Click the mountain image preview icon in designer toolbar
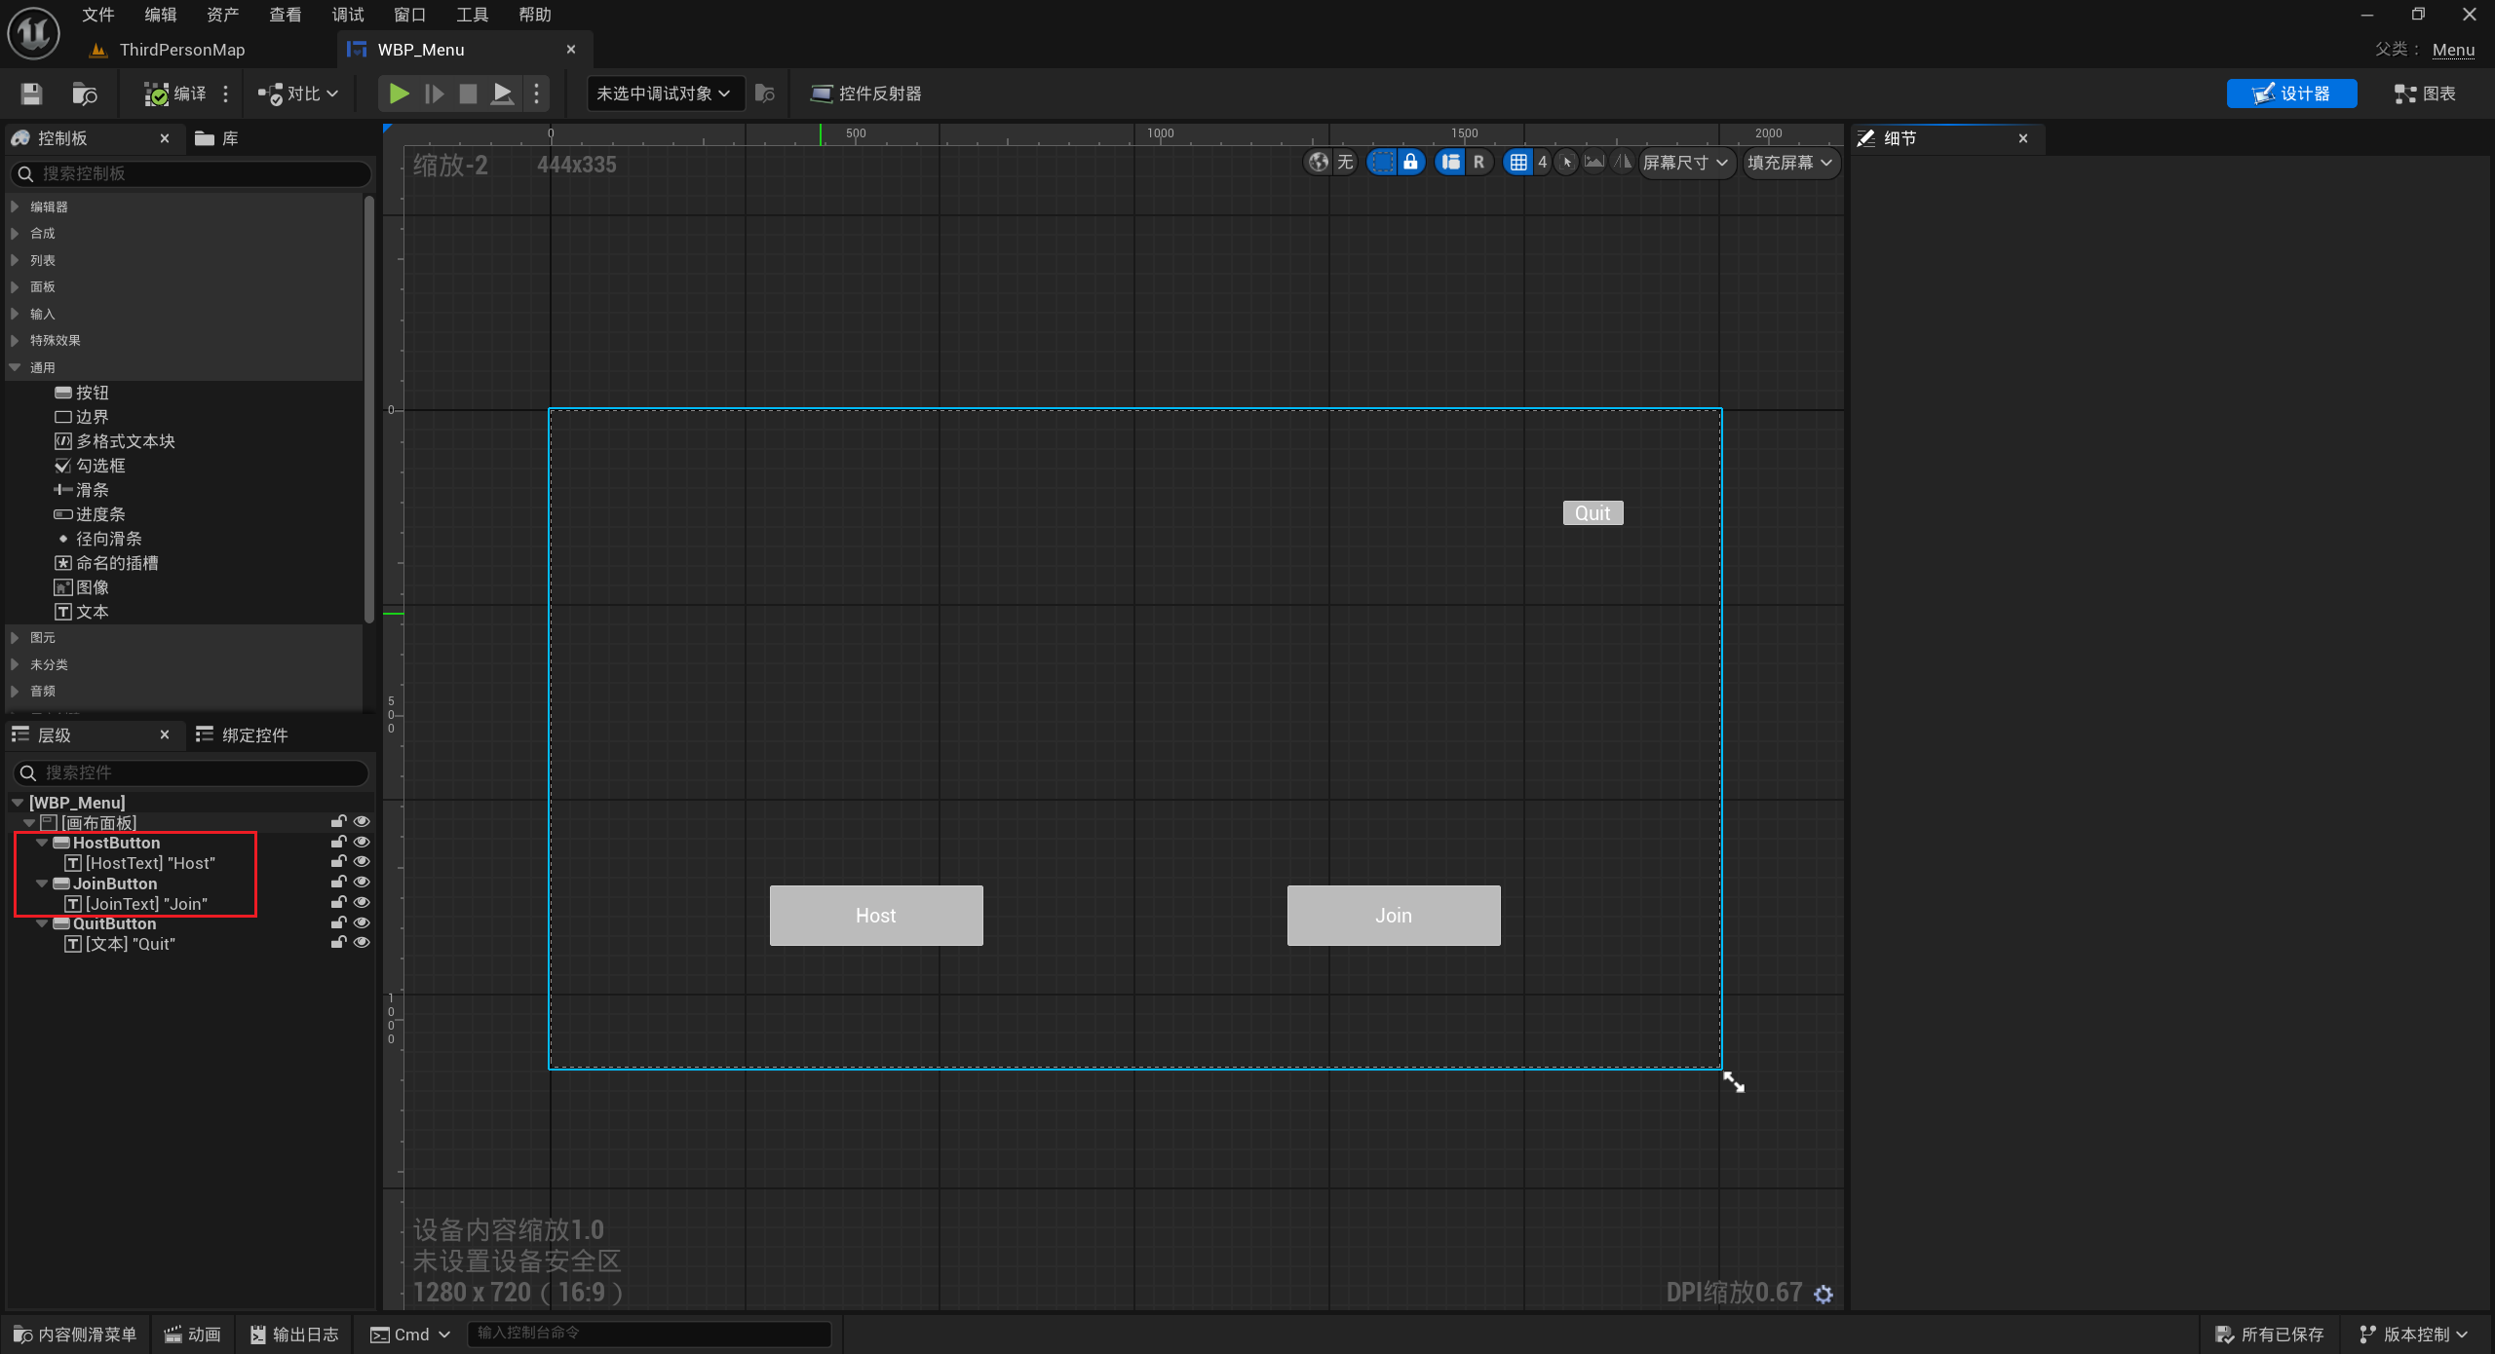The width and height of the screenshot is (2495, 1354). point(1593,162)
